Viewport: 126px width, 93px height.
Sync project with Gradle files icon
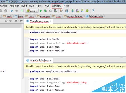[x=73, y=11]
